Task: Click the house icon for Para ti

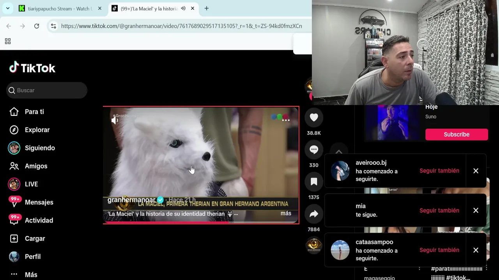Action: [14, 112]
